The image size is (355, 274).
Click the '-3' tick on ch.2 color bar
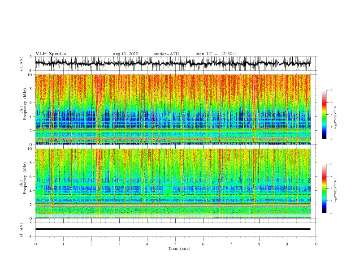coord(330,164)
